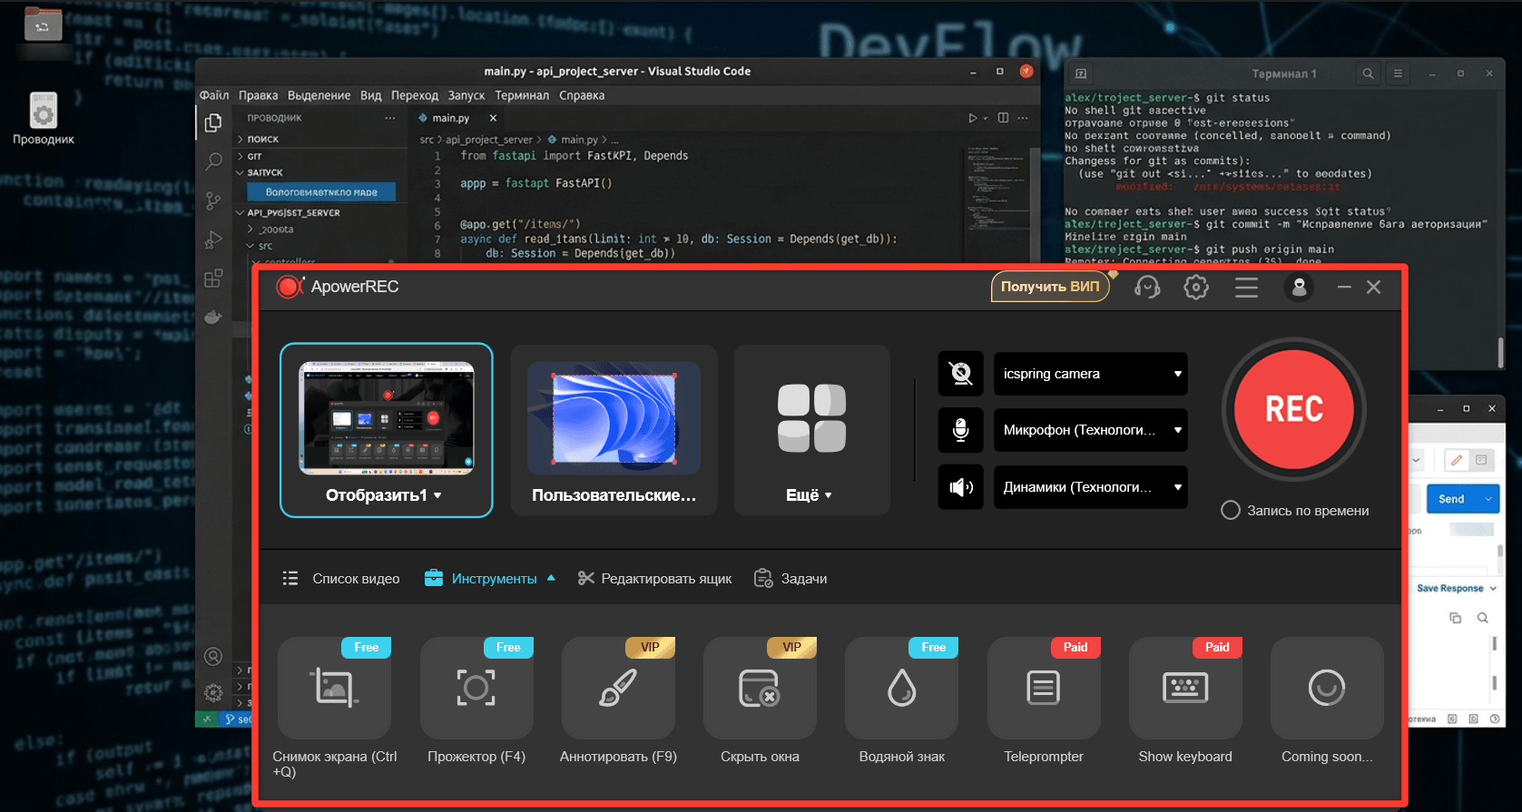The image size is (1522, 812).
Task: Open the Редактировать ящик tab
Action: click(654, 579)
